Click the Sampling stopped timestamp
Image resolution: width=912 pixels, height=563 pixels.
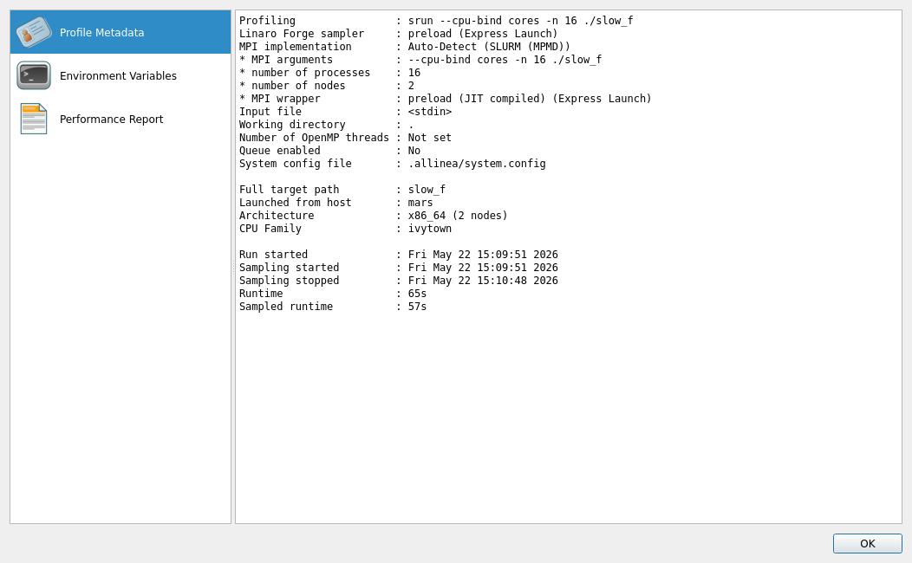tap(483, 281)
